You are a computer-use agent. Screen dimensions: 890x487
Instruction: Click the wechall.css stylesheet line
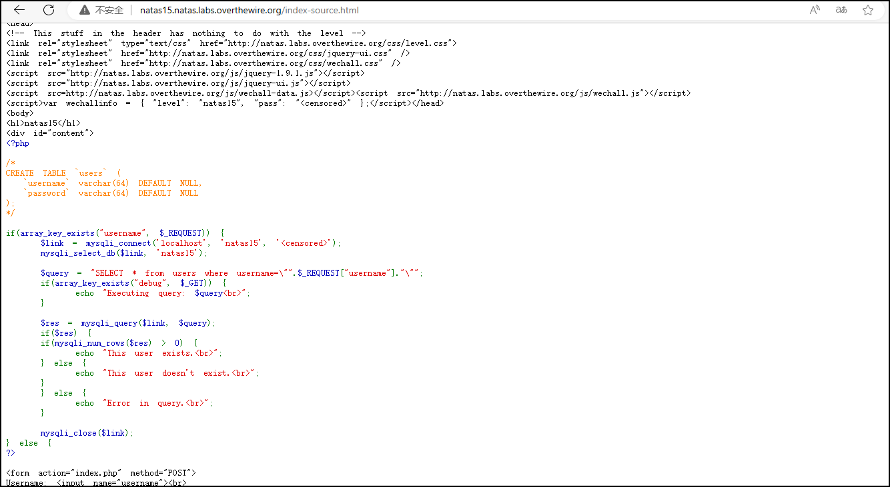click(203, 63)
